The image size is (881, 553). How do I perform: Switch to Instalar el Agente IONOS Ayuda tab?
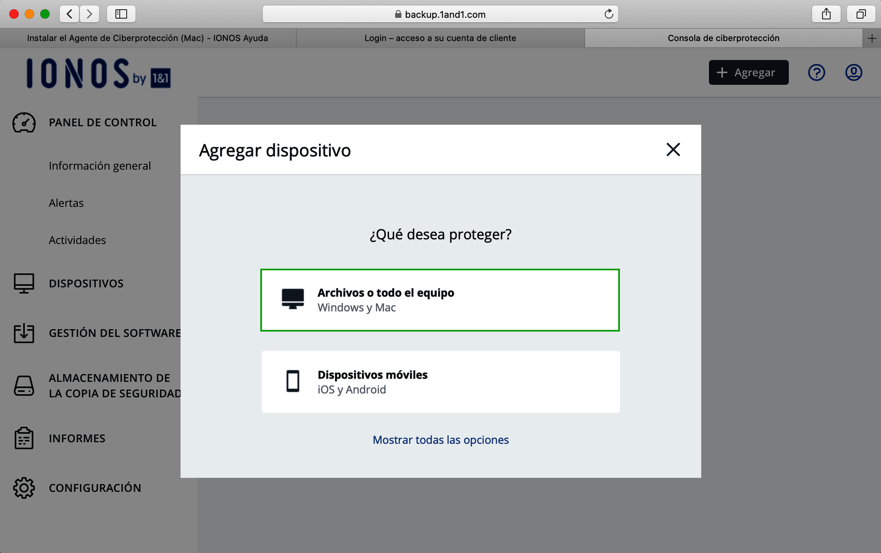(147, 38)
